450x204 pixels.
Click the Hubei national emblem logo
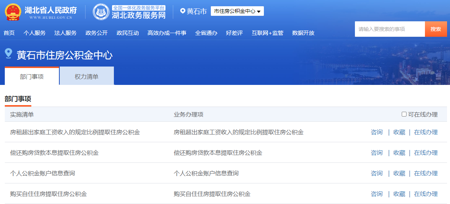(x=13, y=12)
